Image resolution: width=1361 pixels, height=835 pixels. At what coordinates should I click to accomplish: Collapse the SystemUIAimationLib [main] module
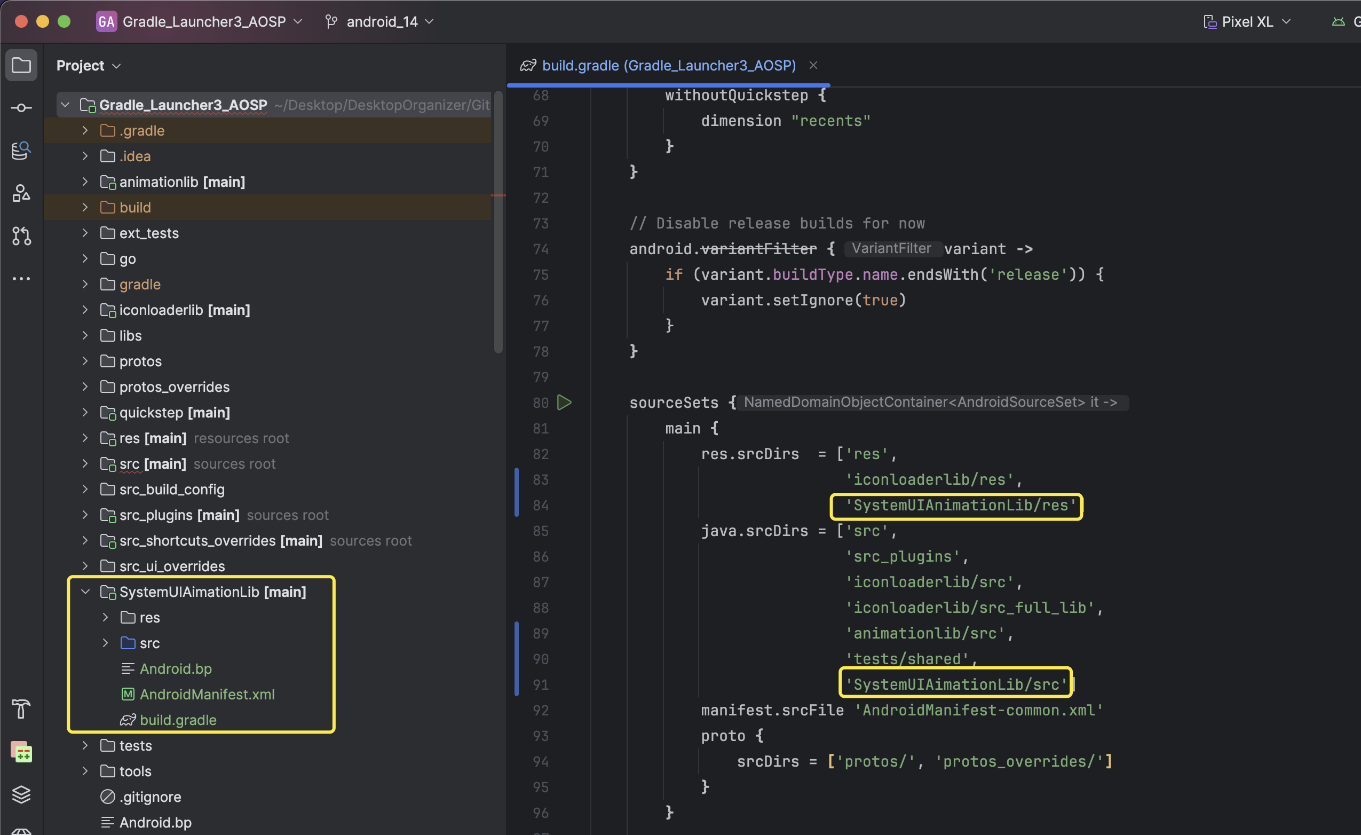pyautogui.click(x=85, y=592)
